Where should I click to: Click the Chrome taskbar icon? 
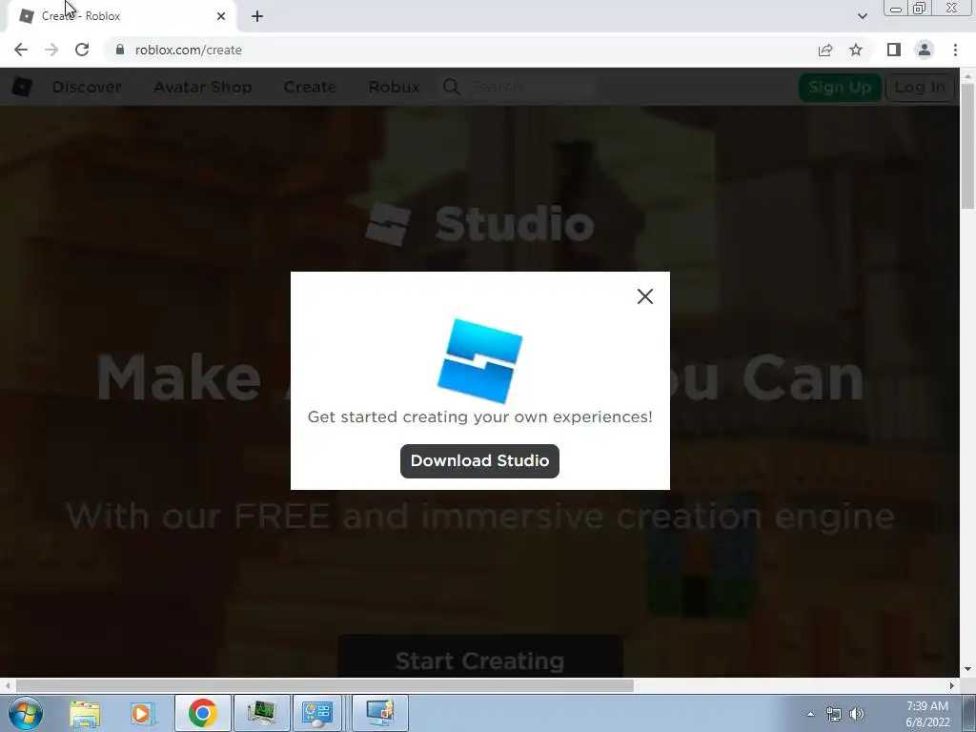202,713
